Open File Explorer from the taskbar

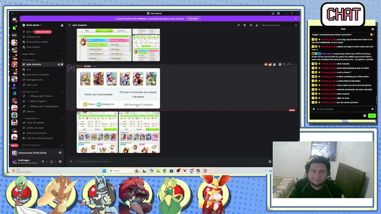coord(158,171)
